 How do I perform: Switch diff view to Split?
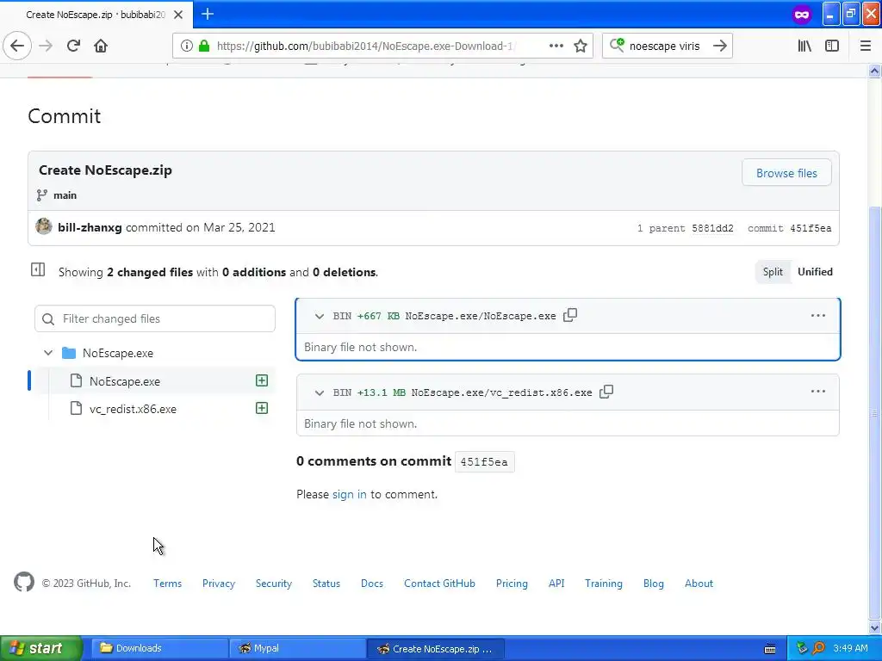[x=773, y=271]
